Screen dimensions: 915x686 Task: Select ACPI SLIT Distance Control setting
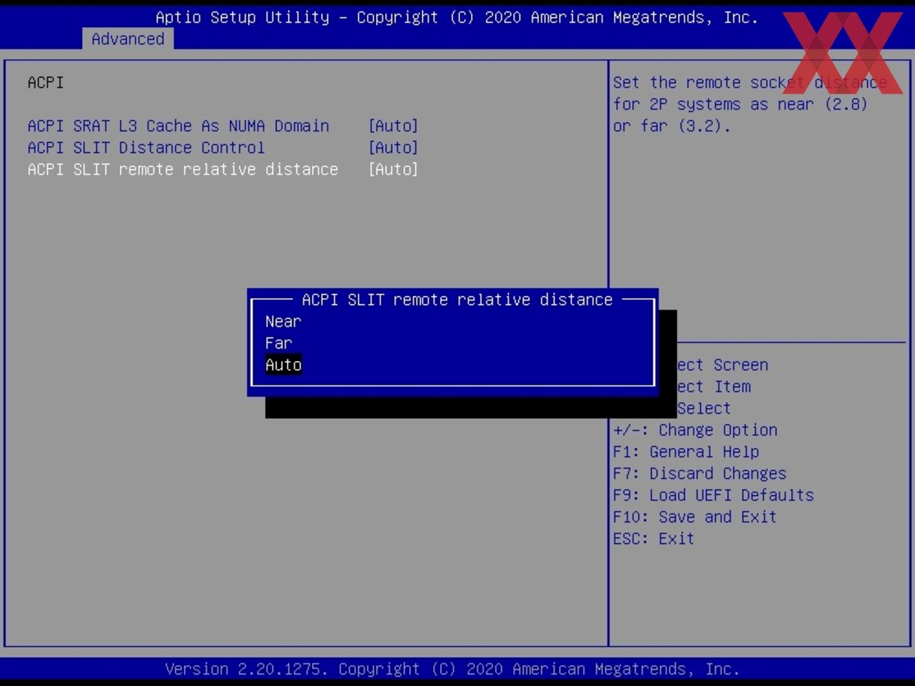[146, 147]
